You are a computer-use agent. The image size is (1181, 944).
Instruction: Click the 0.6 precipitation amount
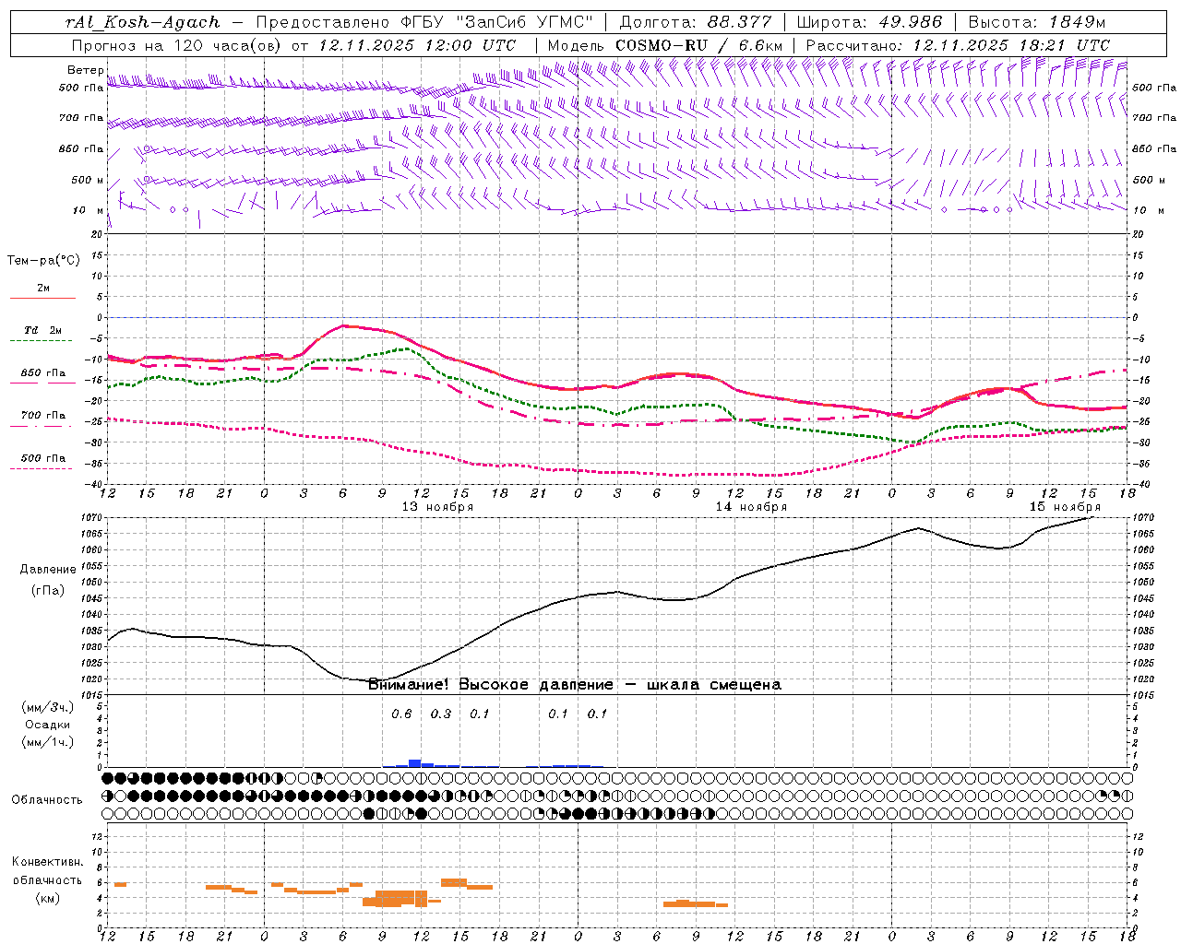pos(401,714)
